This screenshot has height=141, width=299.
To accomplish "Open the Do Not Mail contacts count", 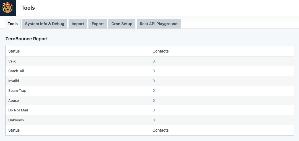I will pos(153,110).
